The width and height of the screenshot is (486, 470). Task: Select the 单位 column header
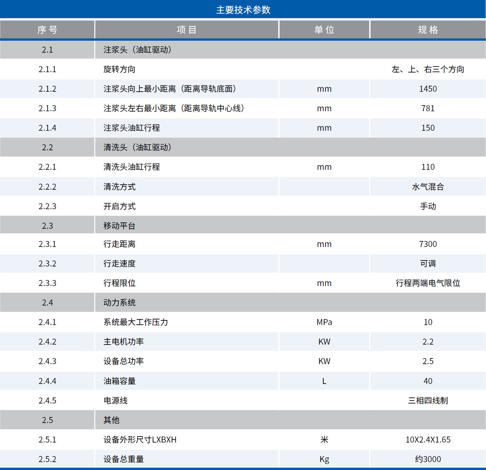(324, 29)
